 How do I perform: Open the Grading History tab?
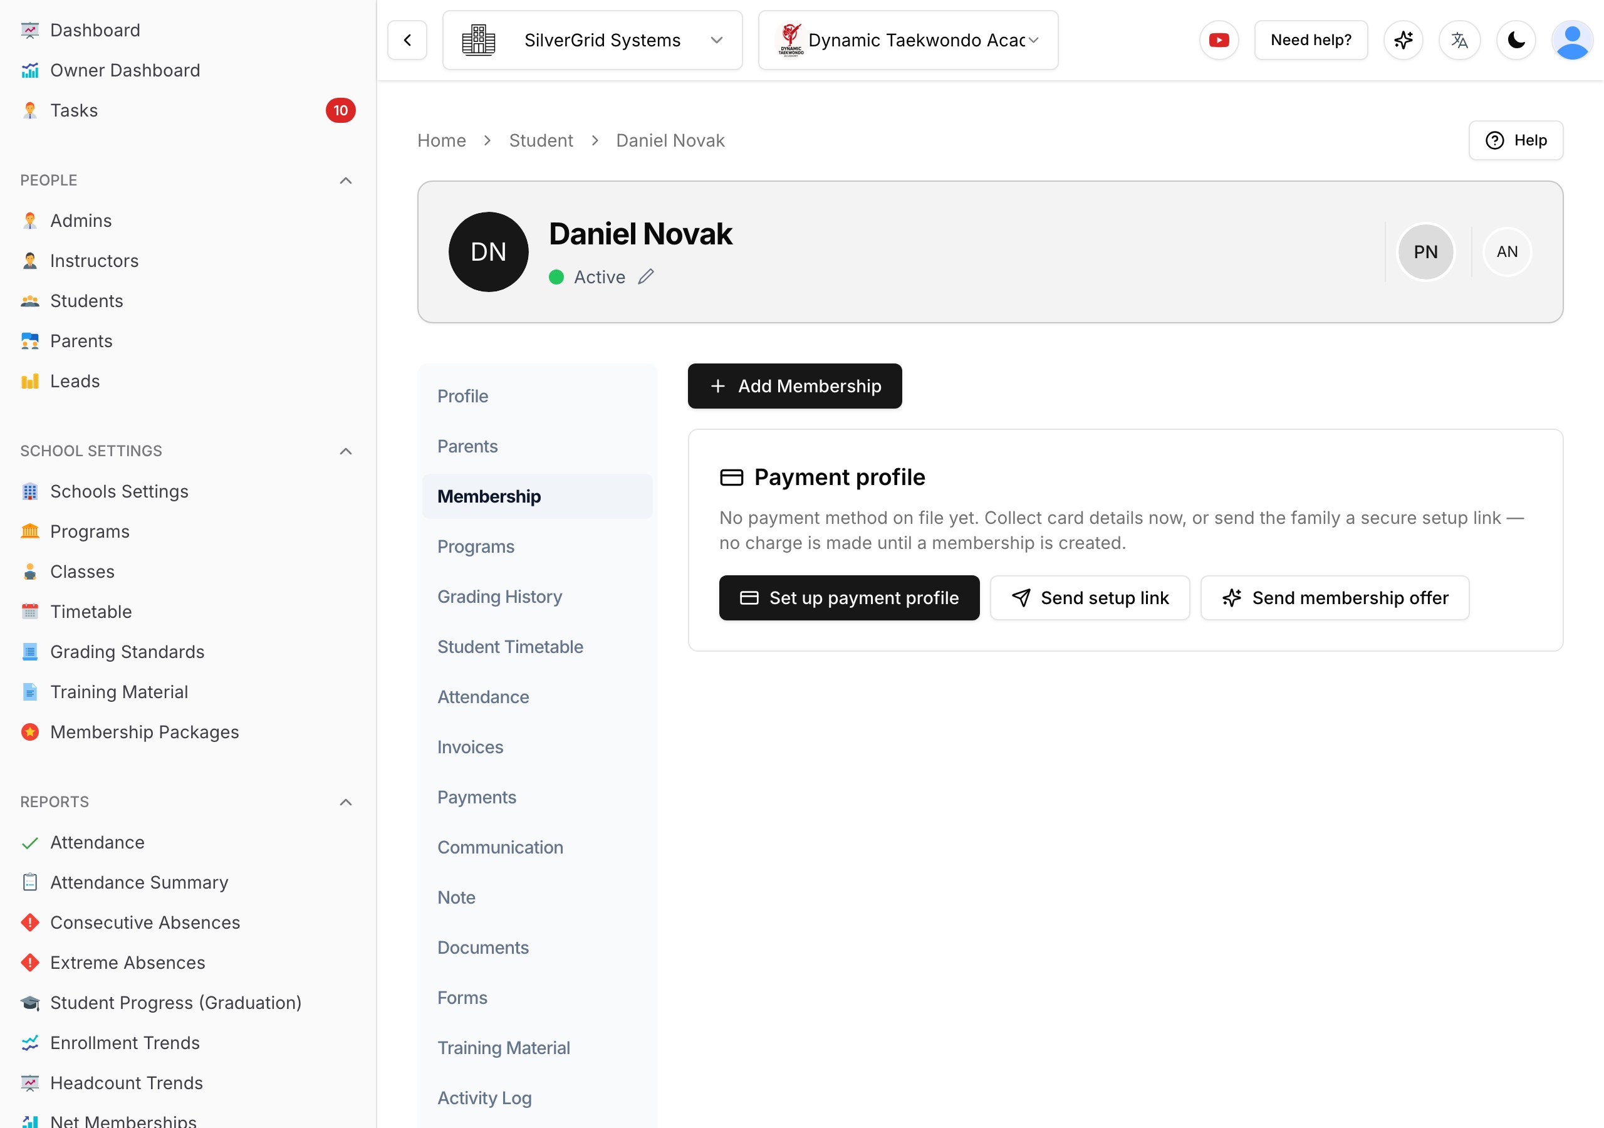click(x=537, y=597)
